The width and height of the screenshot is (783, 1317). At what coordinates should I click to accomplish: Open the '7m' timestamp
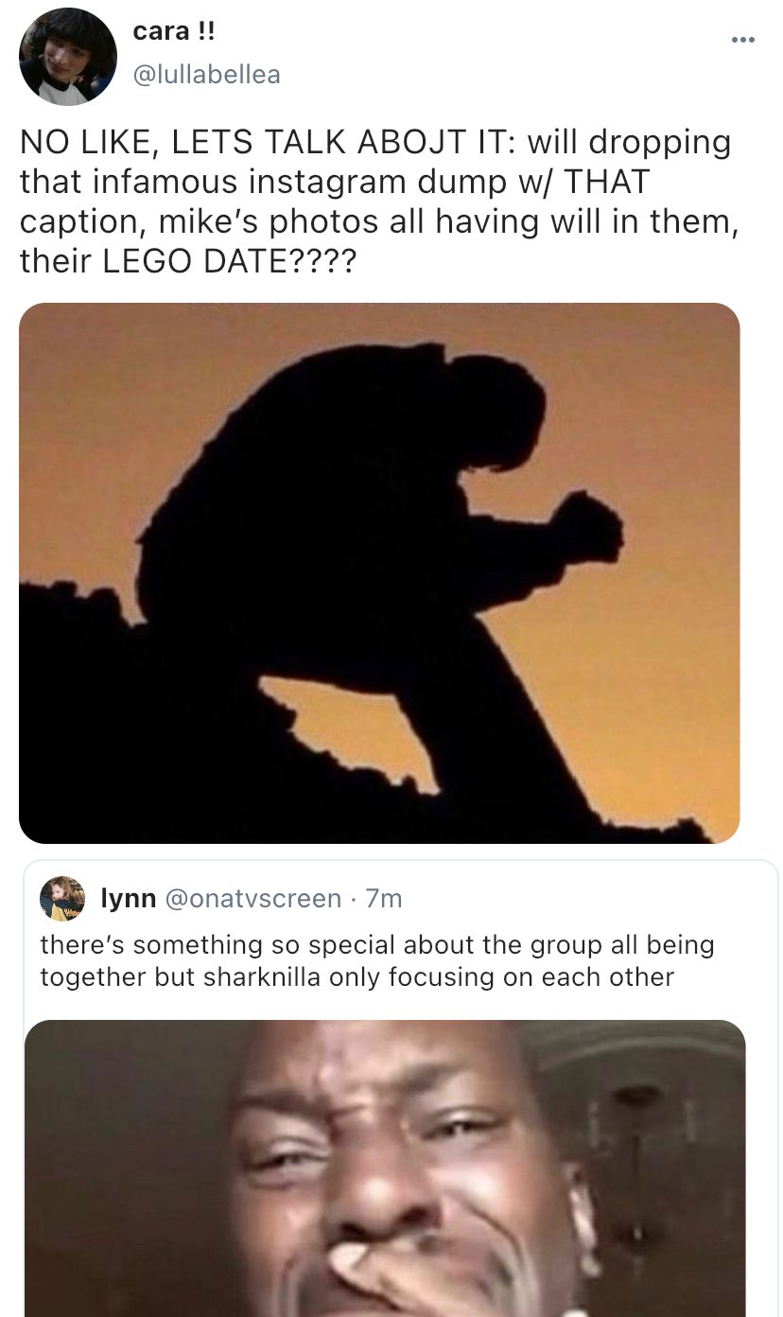[384, 898]
